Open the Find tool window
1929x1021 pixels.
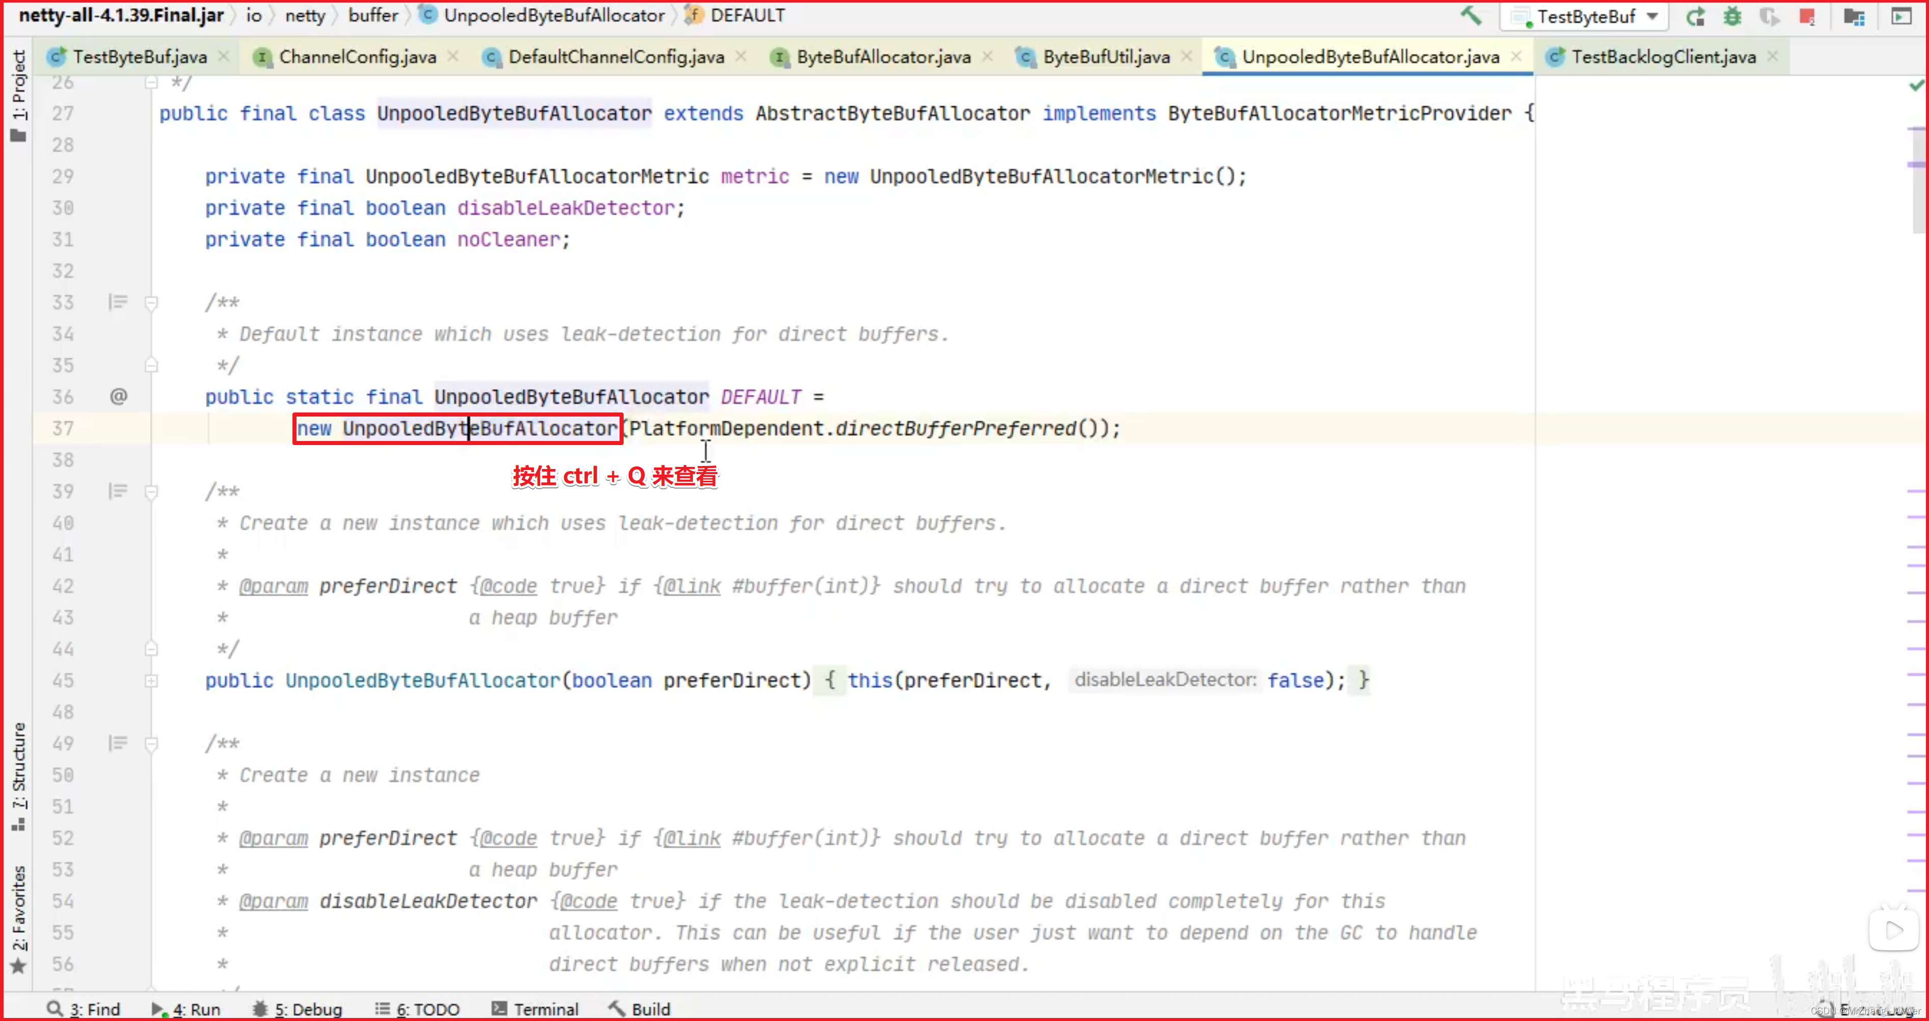[x=83, y=1009]
